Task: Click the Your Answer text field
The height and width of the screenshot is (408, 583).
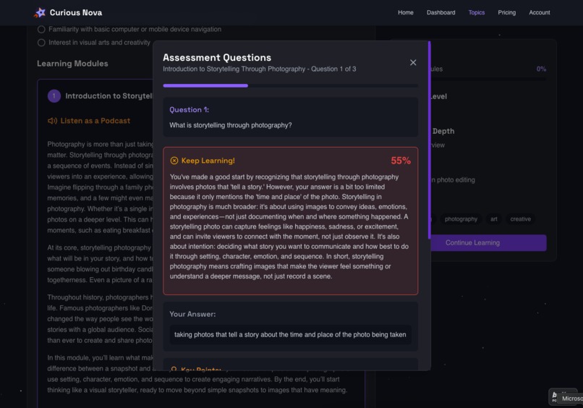Action: click(x=290, y=334)
